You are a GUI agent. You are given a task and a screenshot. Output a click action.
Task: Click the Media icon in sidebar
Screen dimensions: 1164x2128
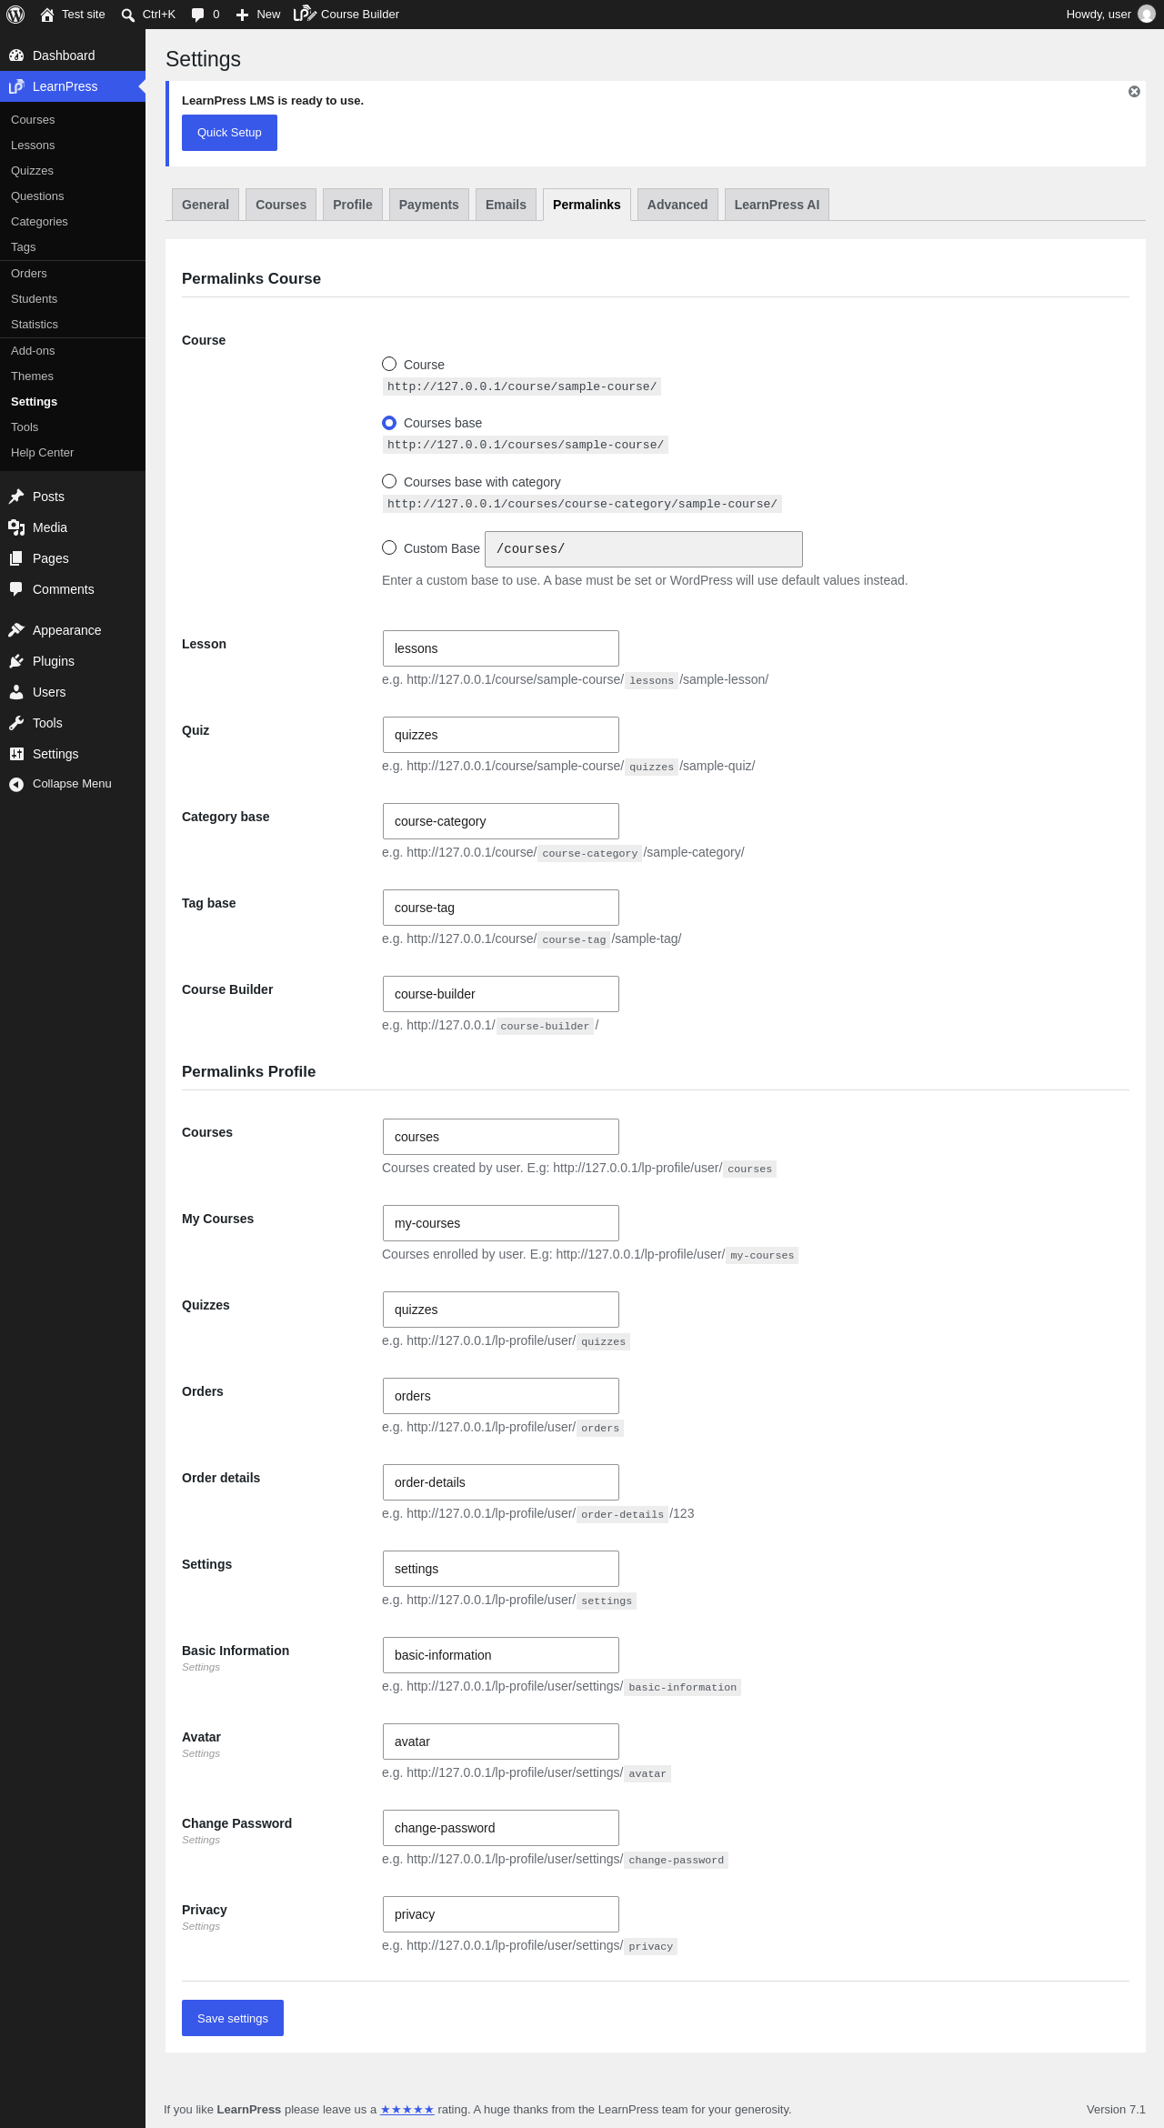pyautogui.click(x=16, y=527)
